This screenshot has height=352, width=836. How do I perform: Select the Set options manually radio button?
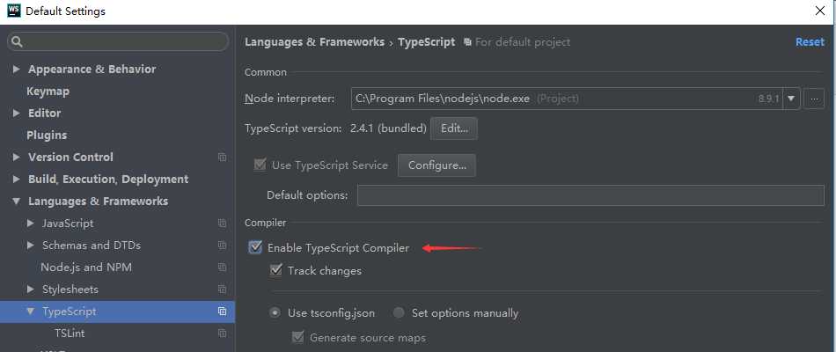click(x=399, y=313)
